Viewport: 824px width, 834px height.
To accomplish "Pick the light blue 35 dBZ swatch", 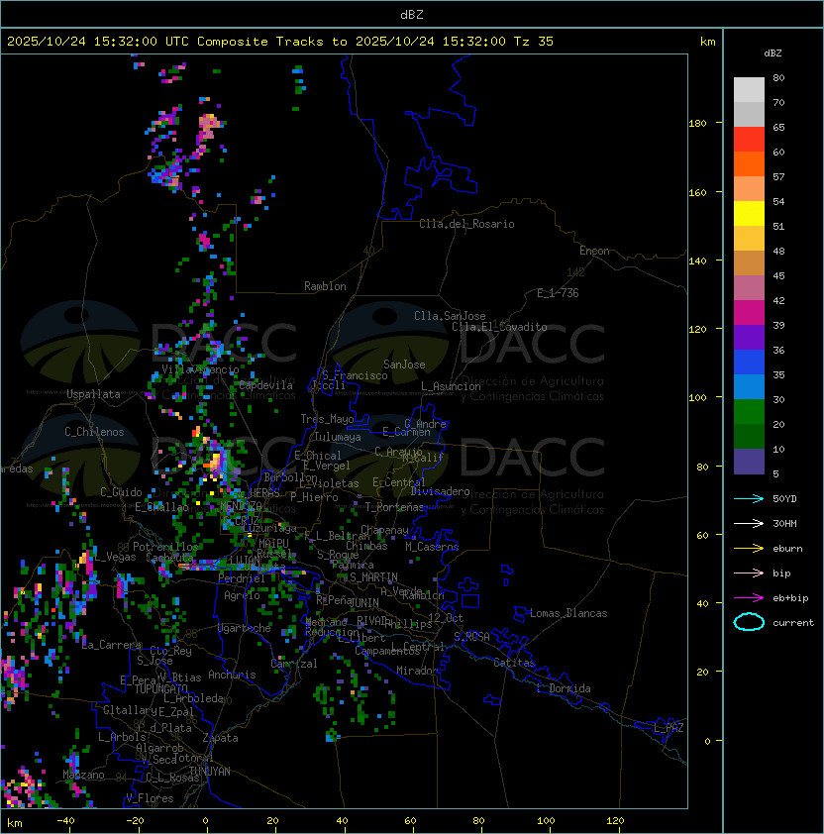I will tap(749, 386).
